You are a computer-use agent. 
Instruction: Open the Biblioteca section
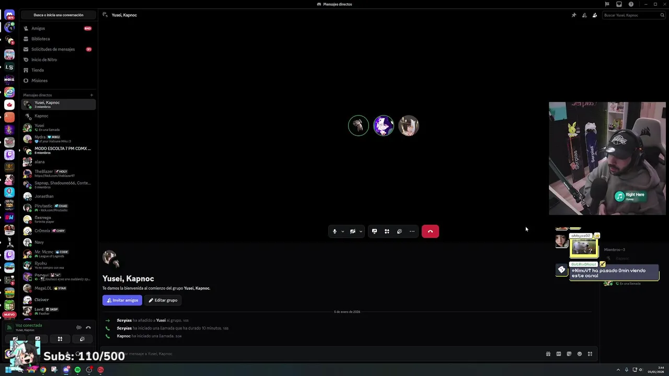coord(58,39)
